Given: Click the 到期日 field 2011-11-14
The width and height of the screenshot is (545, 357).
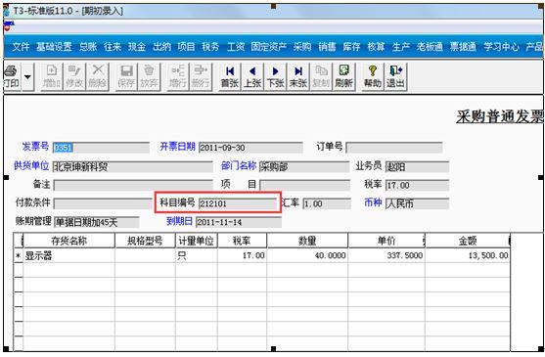Looking at the screenshot, I should [x=239, y=222].
